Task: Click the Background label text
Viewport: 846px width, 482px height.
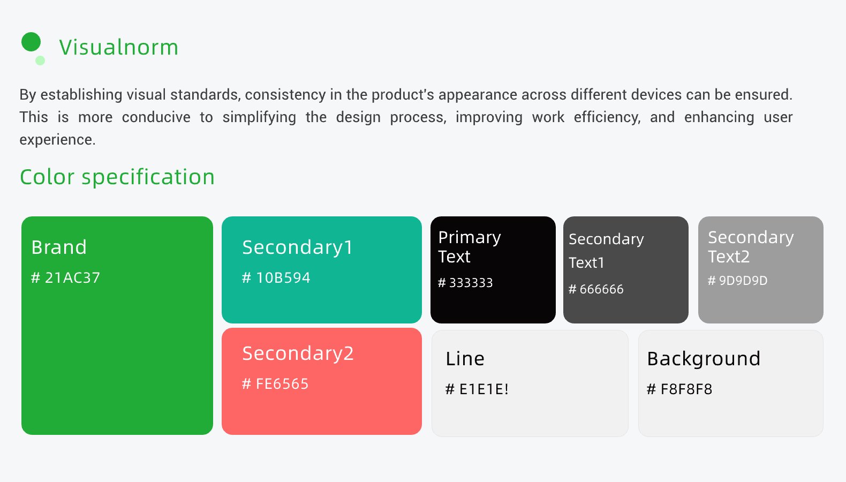Action: pyautogui.click(x=704, y=358)
